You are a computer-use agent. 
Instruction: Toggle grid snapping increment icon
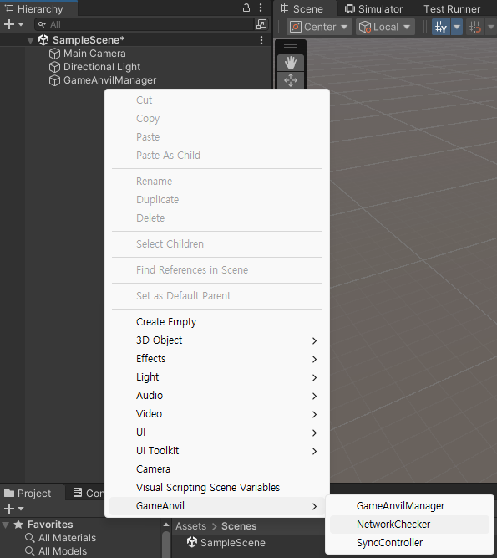click(x=475, y=27)
